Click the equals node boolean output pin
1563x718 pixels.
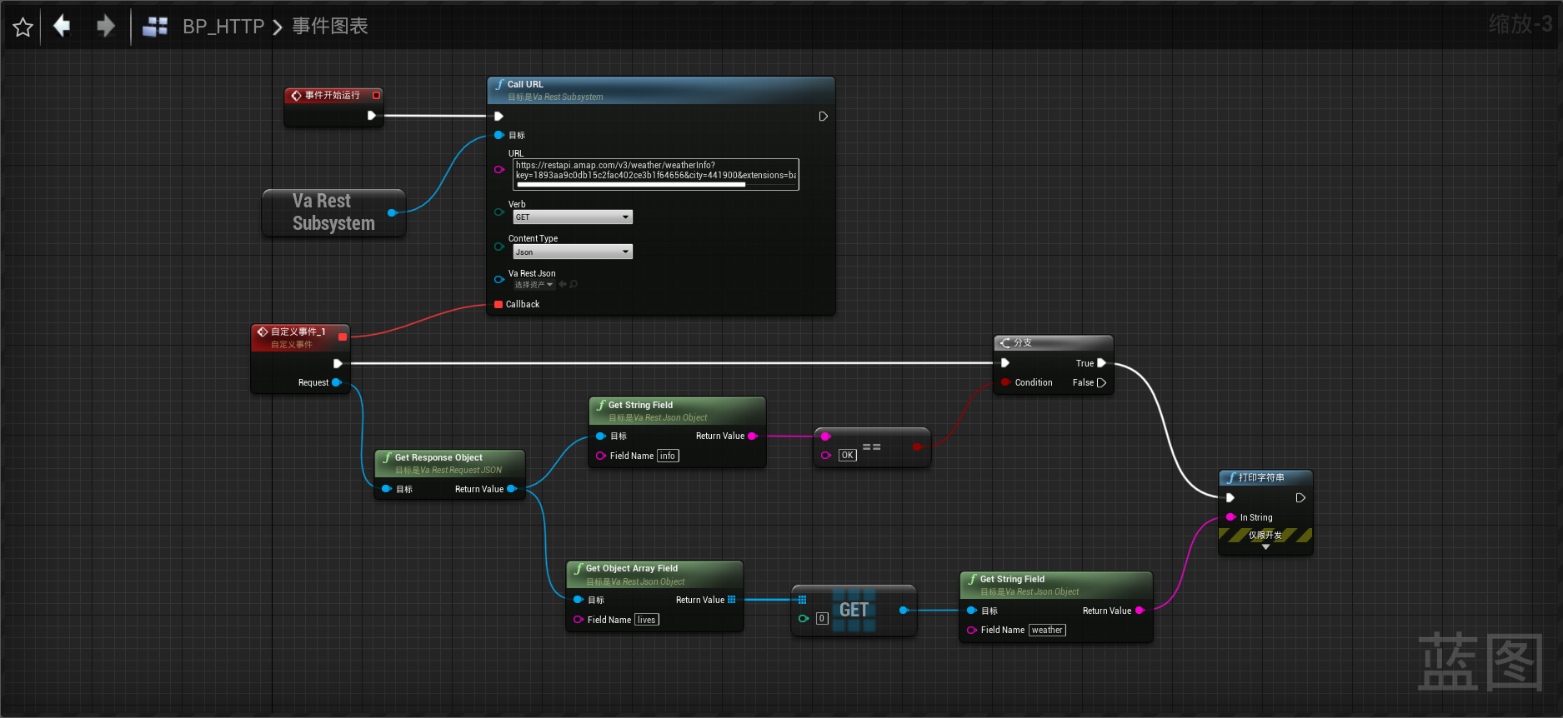click(x=917, y=447)
